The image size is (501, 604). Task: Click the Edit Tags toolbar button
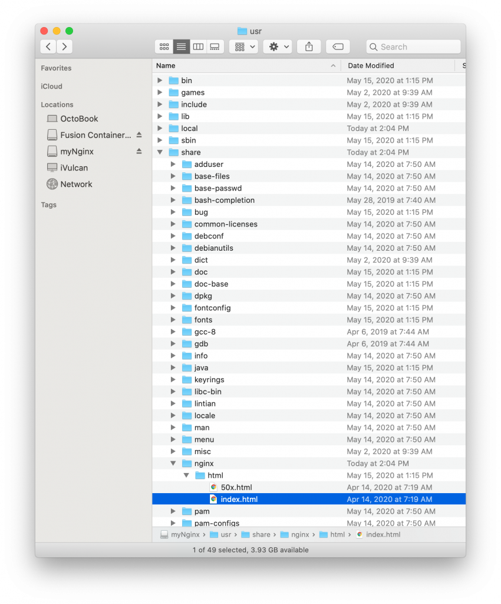tap(338, 47)
